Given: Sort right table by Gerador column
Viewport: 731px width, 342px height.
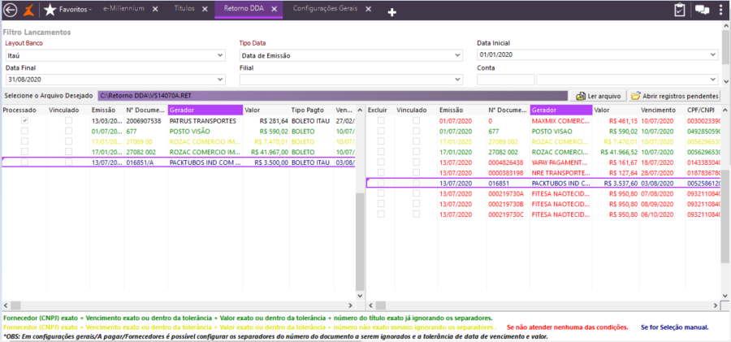Looking at the screenshot, I should click(561, 110).
